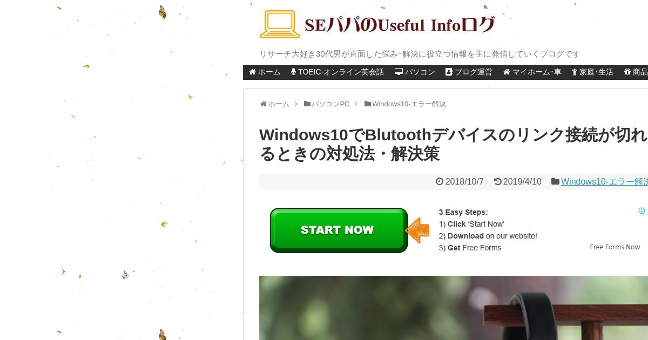
Task: Click the monitor icon beside パソコン
Action: [399, 72]
